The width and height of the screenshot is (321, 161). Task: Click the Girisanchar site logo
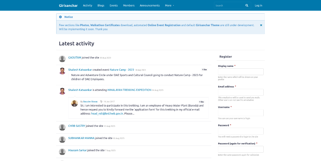pyautogui.click(x=68, y=5)
